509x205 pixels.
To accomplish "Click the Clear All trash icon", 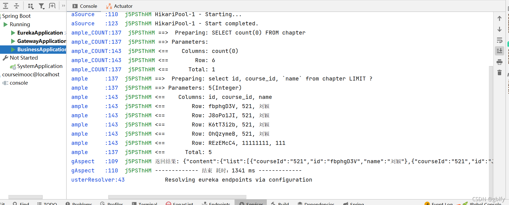I will point(500,73).
